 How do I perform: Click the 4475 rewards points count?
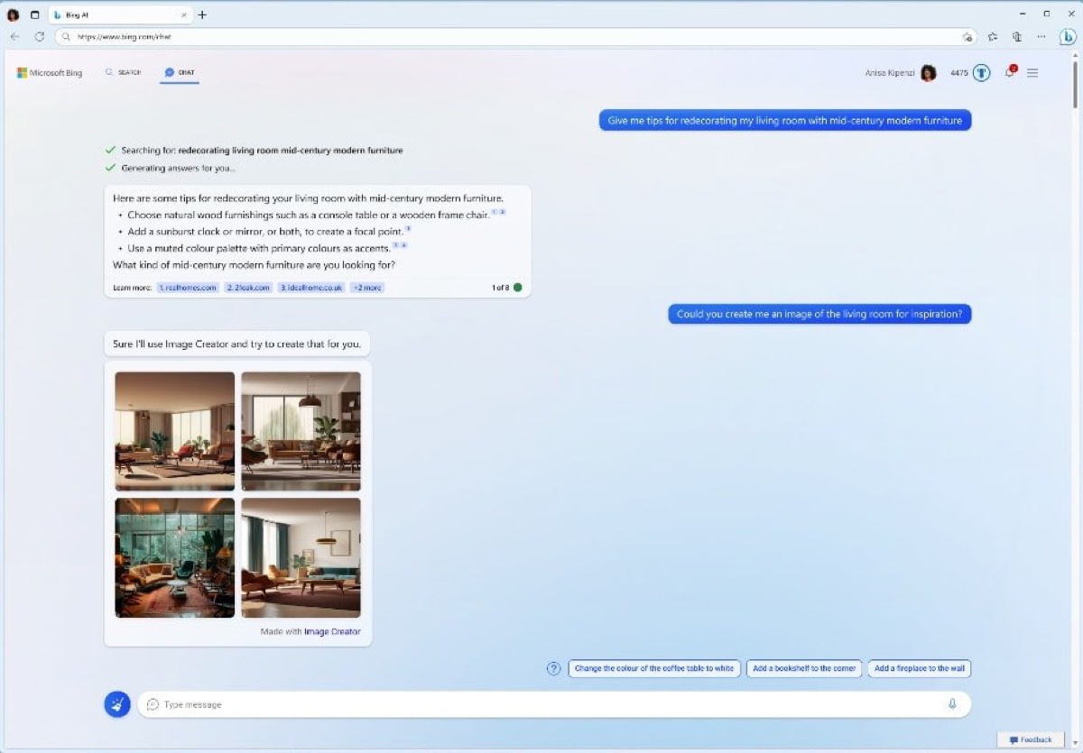(x=958, y=73)
